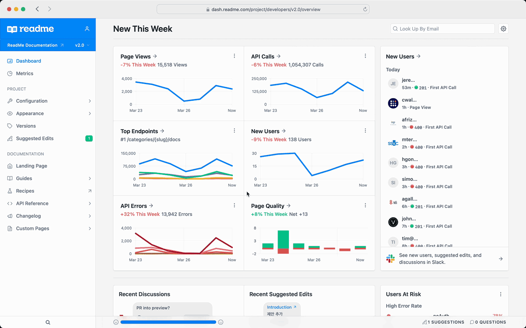Screen dimensions: 526x328
Task: Open the user profile icon in sidebar header
Action: click(x=87, y=29)
